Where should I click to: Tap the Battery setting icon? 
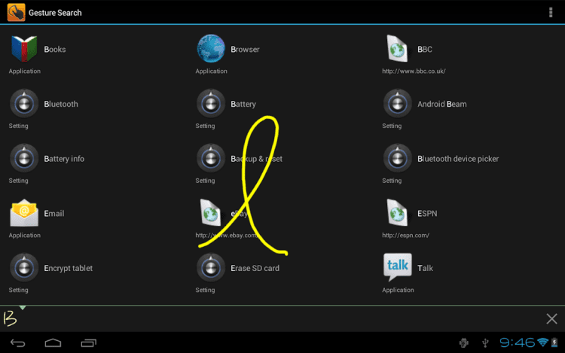(211, 104)
